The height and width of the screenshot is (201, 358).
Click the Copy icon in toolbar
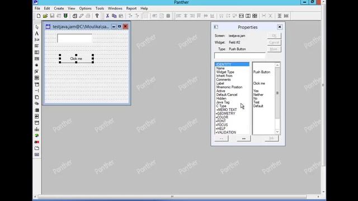pyautogui.click(x=114, y=16)
